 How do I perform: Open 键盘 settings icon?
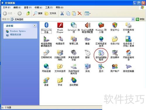tap(87, 40)
